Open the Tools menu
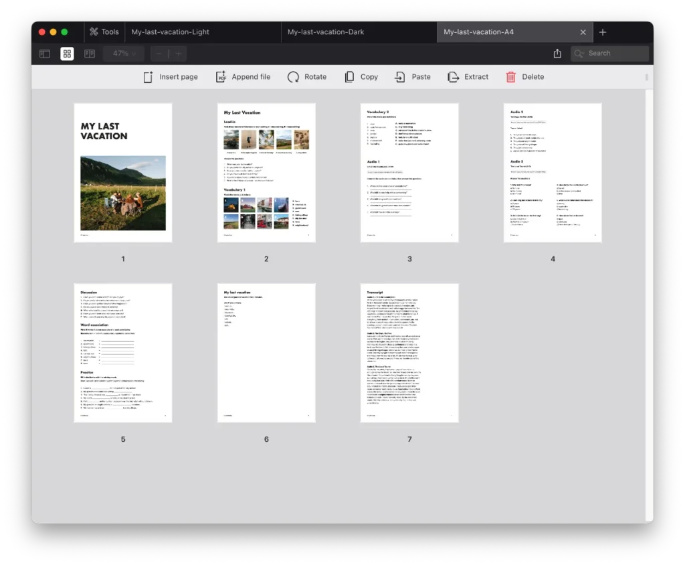Image resolution: width=685 pixels, height=565 pixels. 104,31
